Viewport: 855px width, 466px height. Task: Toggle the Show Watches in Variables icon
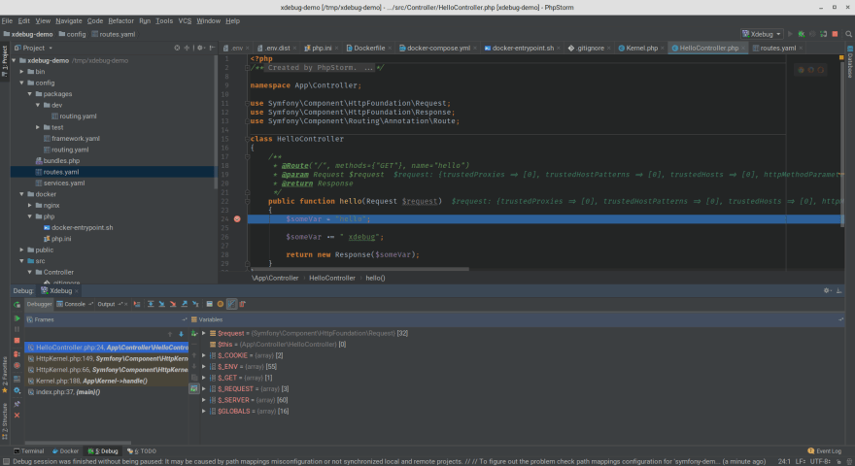[x=194, y=388]
